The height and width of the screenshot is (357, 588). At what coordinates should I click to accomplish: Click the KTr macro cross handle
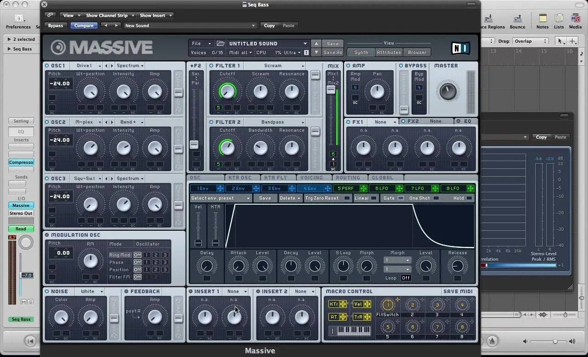pyautogui.click(x=343, y=304)
